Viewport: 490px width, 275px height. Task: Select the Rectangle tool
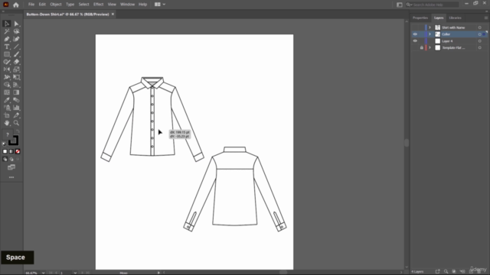[x=7, y=54]
